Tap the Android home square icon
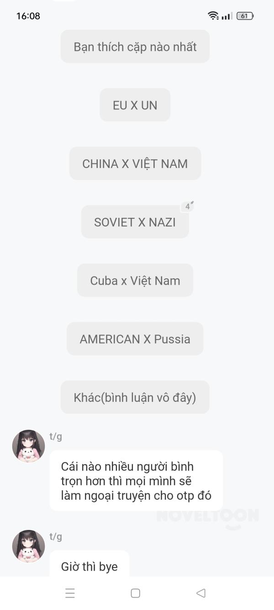274x610 pixels. (136, 593)
